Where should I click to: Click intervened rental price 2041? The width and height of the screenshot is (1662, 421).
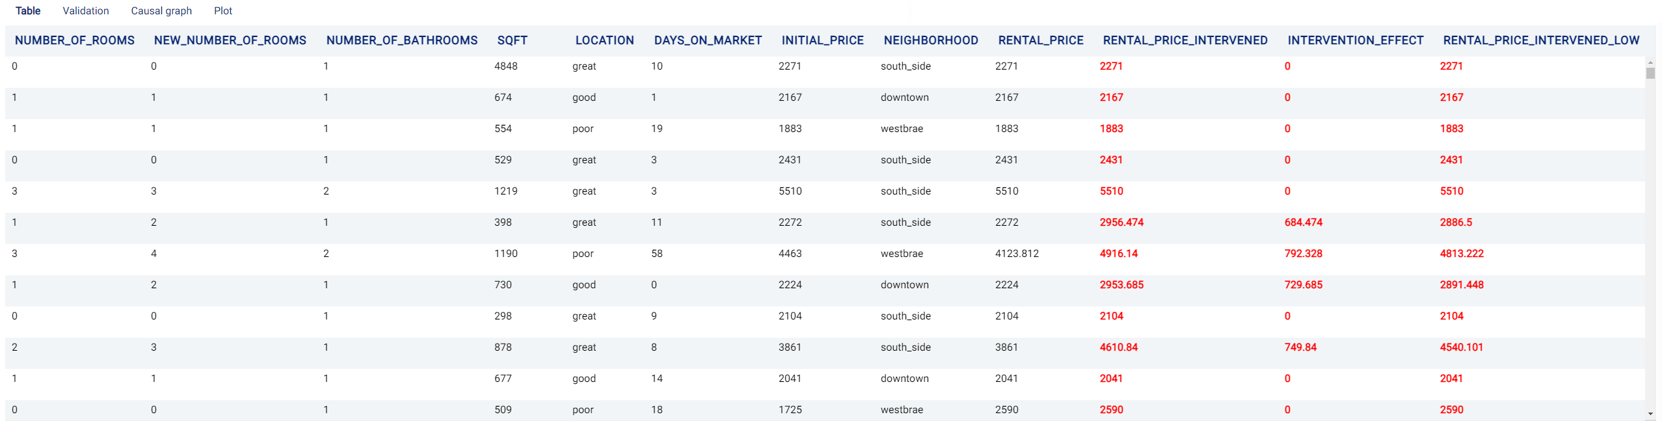(1112, 379)
